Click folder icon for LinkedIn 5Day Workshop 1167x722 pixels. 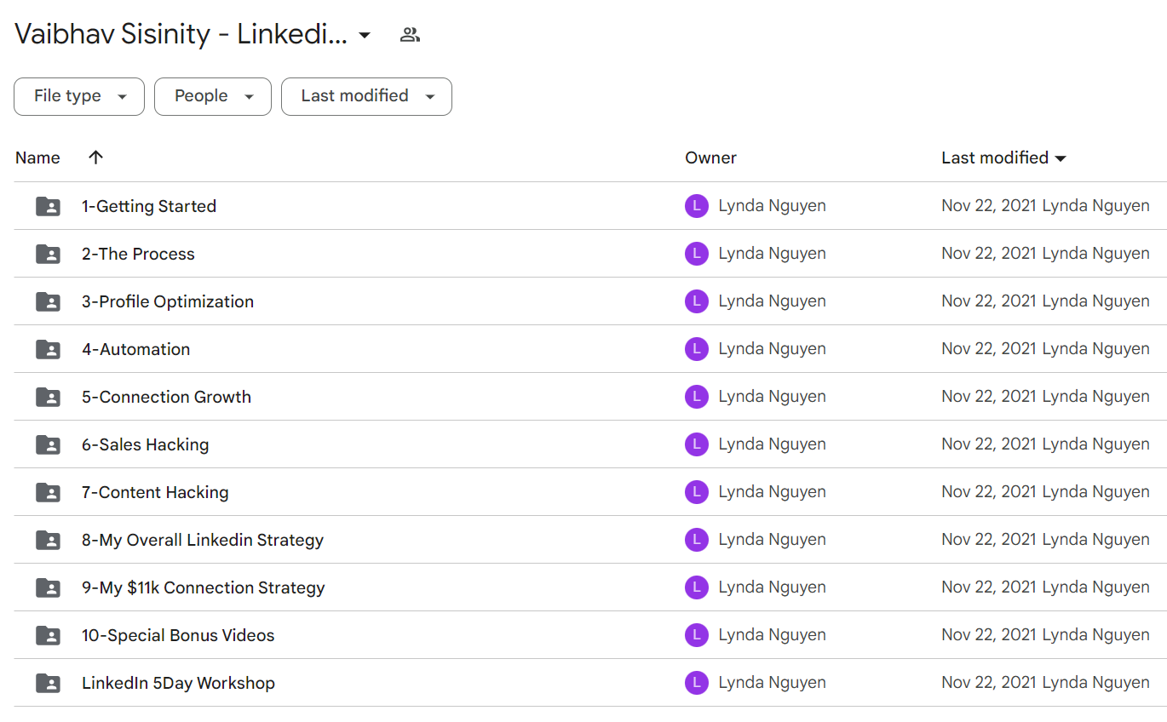click(48, 683)
